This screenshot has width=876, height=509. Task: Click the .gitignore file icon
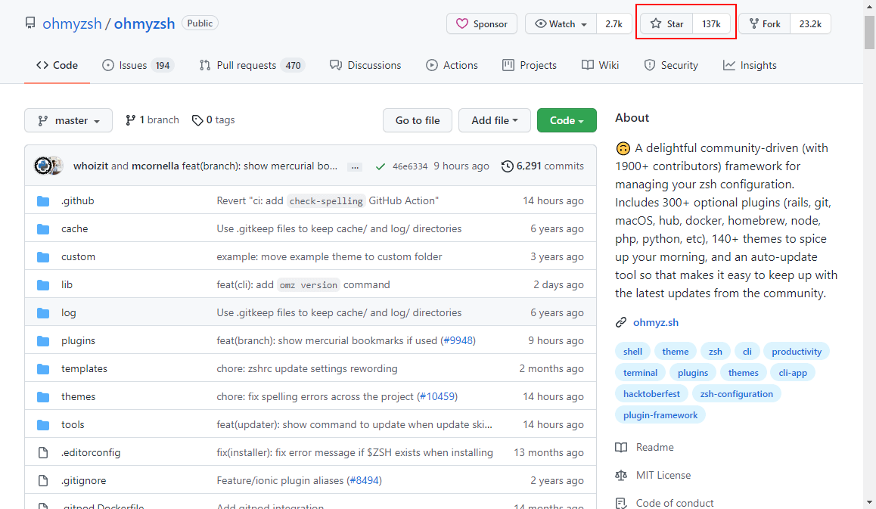click(x=43, y=480)
